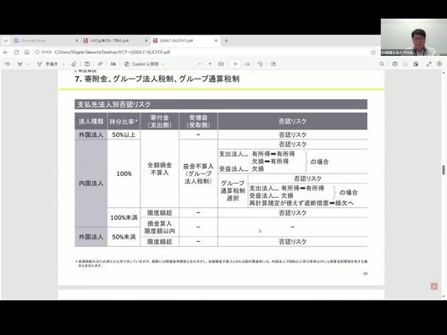
Task: Switch to the middle PDF tab
Action: 115,41
